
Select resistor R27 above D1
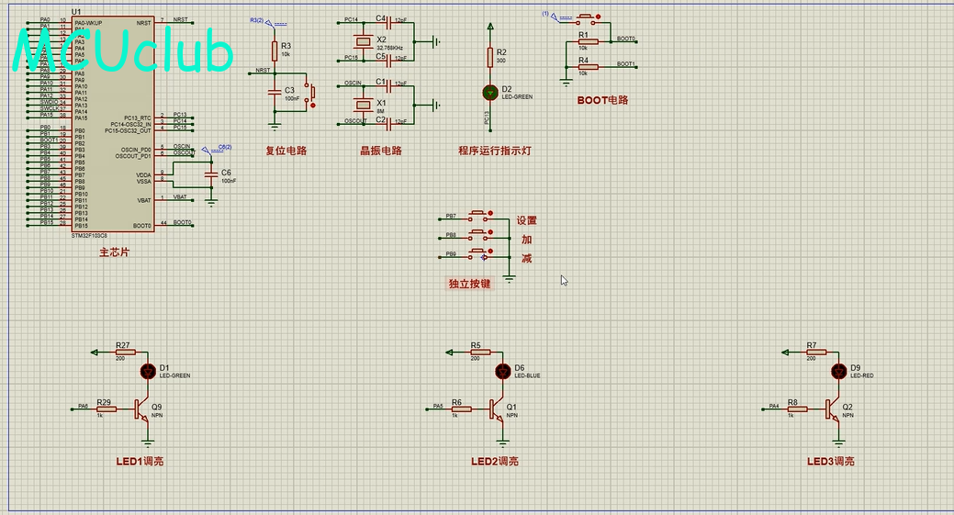(x=126, y=352)
